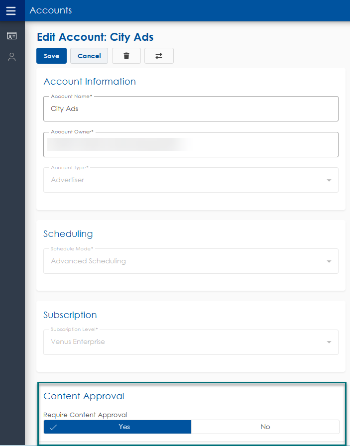350x446 pixels.
Task: Click the Subscription section heading
Action: [x=70, y=315]
